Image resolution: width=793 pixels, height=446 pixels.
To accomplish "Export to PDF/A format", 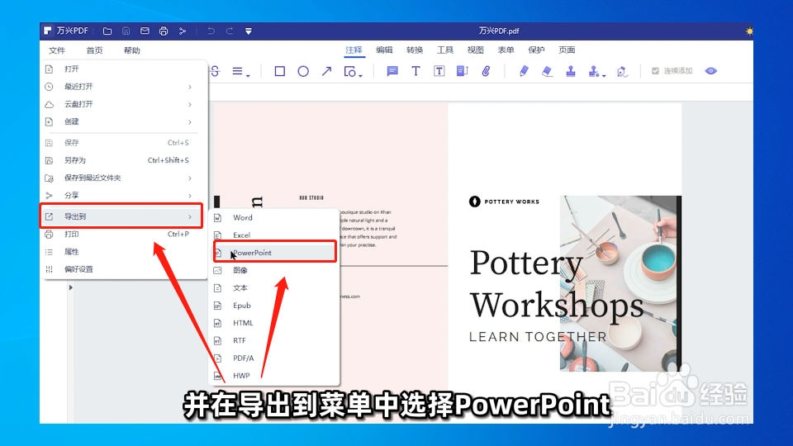I will [x=274, y=358].
